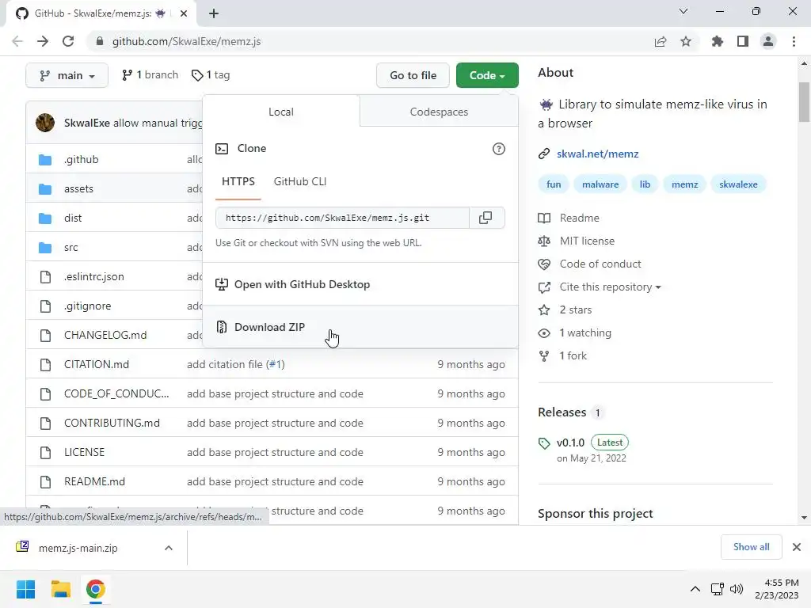The image size is (811, 608).
Task: Open the .eslintrc.json file
Action: coord(94,276)
